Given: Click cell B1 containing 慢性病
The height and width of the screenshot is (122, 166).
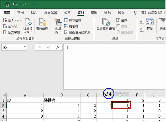Looking at the screenshot, I should [62, 100].
